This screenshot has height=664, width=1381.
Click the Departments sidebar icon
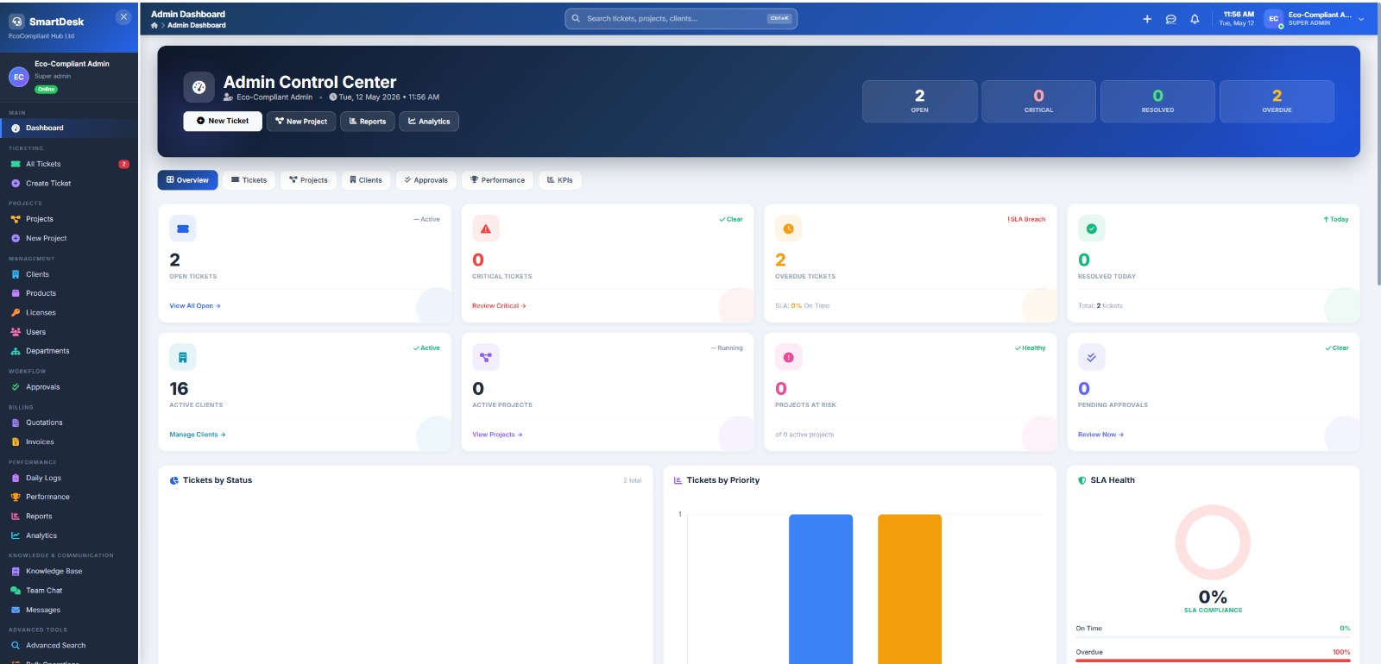coord(16,351)
